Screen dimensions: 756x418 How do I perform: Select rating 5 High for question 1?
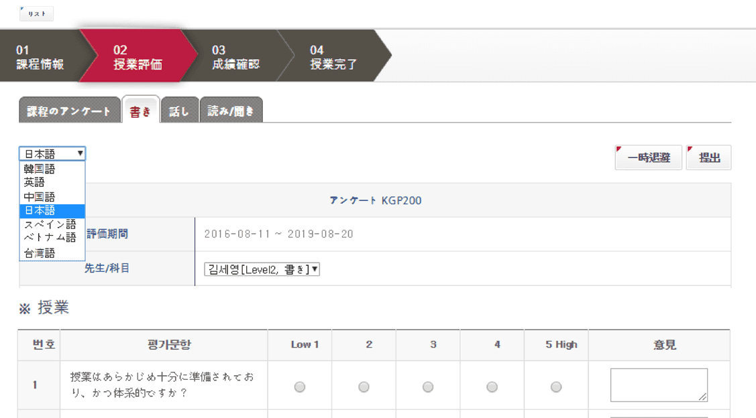point(556,387)
